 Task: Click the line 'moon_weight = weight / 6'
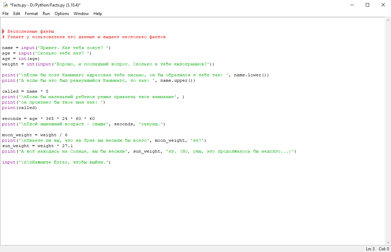(35, 135)
